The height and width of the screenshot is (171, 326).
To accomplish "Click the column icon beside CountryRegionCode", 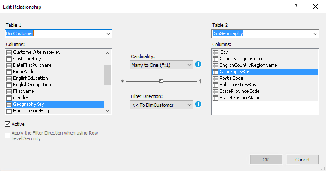I will point(216,59).
